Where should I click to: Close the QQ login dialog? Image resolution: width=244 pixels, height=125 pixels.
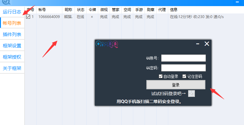(207, 44)
